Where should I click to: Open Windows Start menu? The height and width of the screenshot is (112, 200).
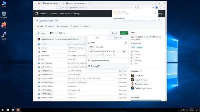coord(2,110)
